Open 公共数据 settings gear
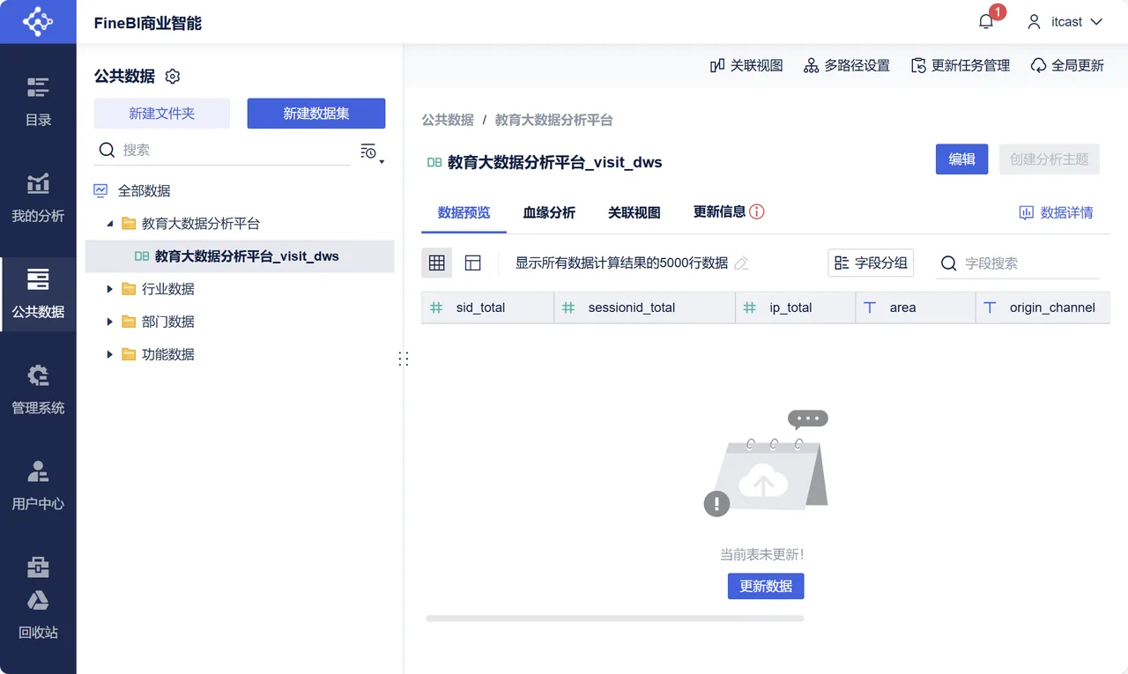 point(173,77)
